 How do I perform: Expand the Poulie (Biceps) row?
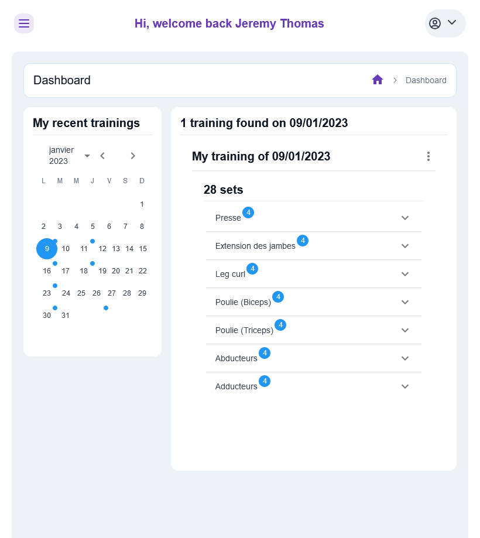coord(404,302)
